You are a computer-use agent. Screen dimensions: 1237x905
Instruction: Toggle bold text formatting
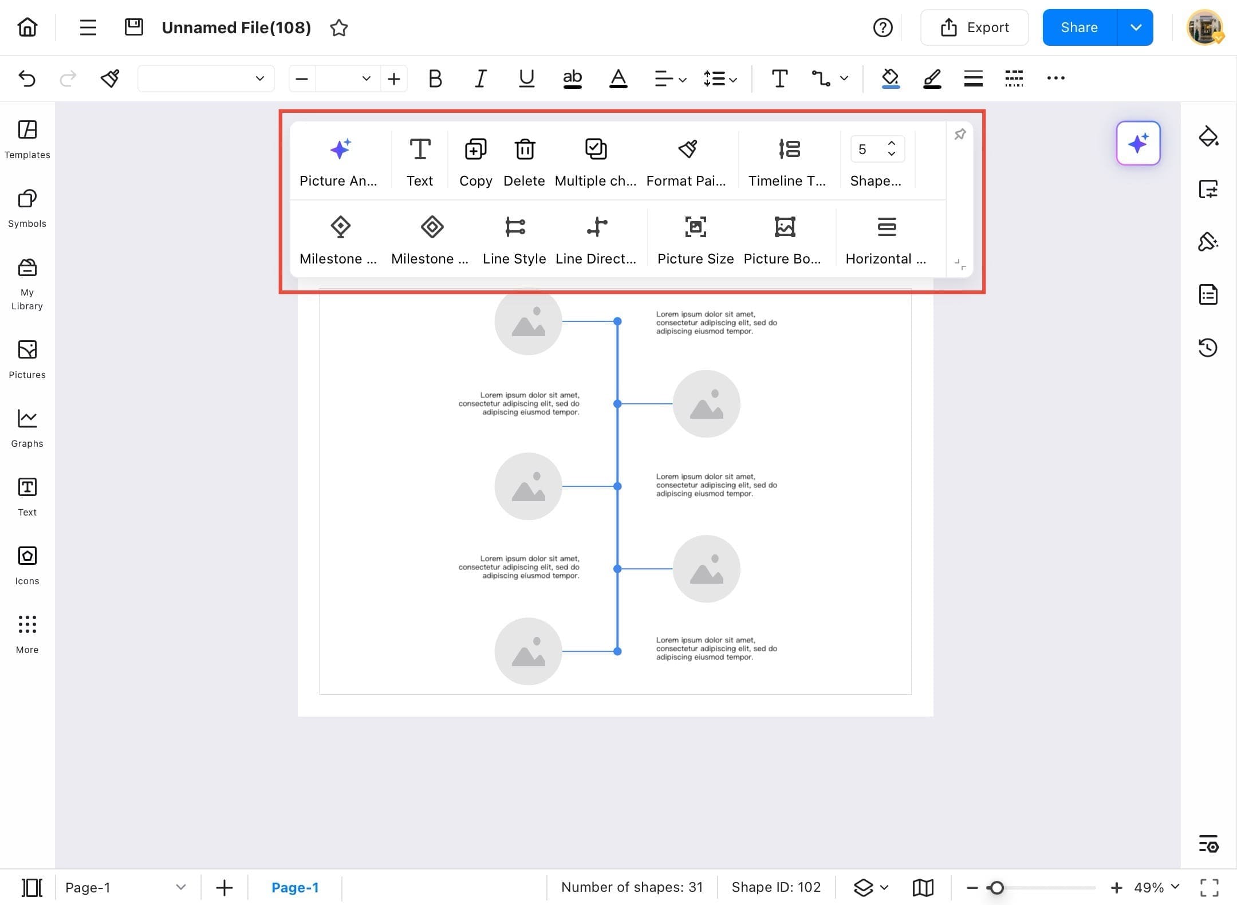tap(435, 78)
